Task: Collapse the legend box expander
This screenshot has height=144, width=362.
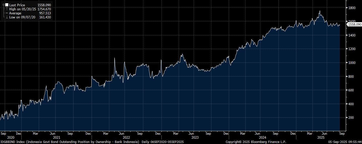Action: click(4, 5)
